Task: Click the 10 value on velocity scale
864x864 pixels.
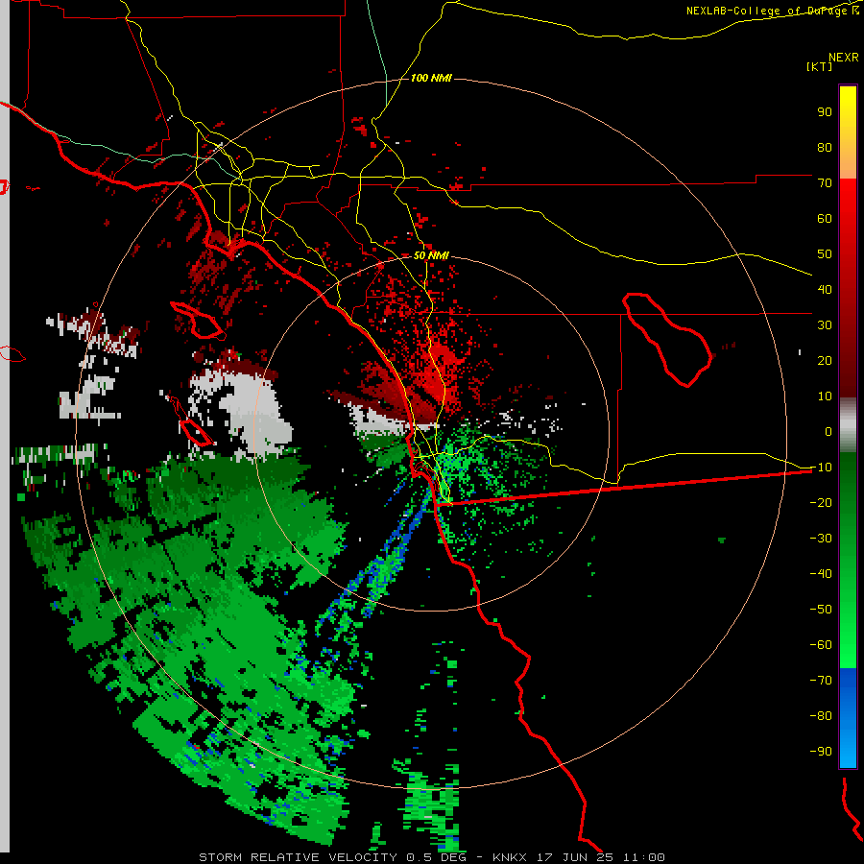Action: (825, 396)
